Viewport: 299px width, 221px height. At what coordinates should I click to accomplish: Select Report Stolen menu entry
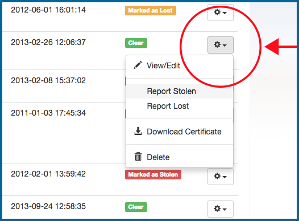coord(180,91)
